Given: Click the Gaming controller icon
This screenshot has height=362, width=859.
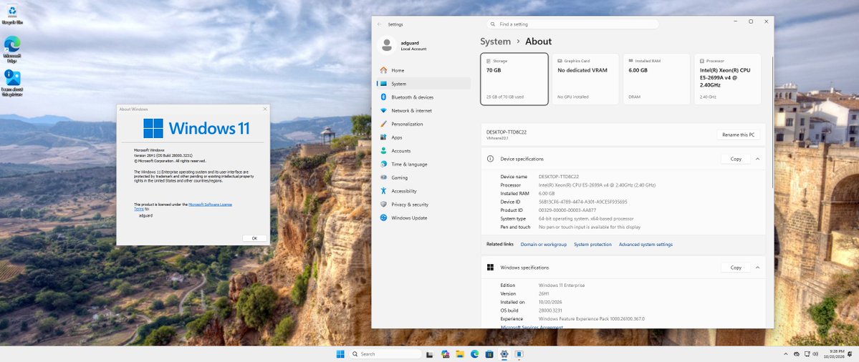Looking at the screenshot, I should point(383,177).
